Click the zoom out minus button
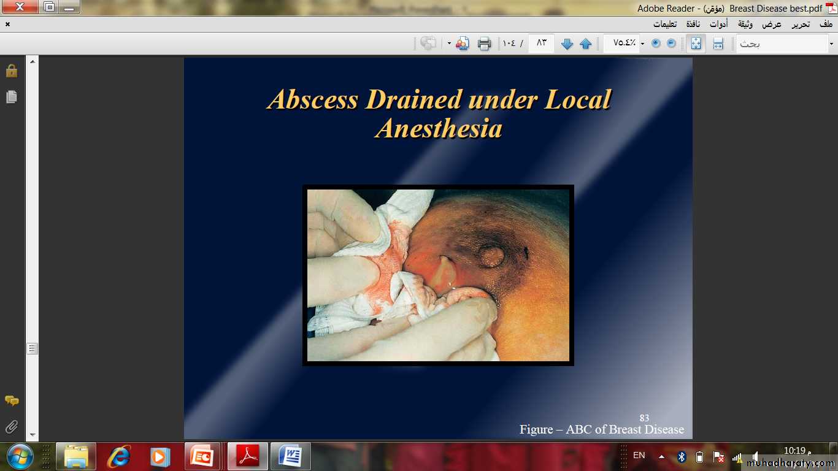Screen dimensions: 838x471 [x=671, y=43]
